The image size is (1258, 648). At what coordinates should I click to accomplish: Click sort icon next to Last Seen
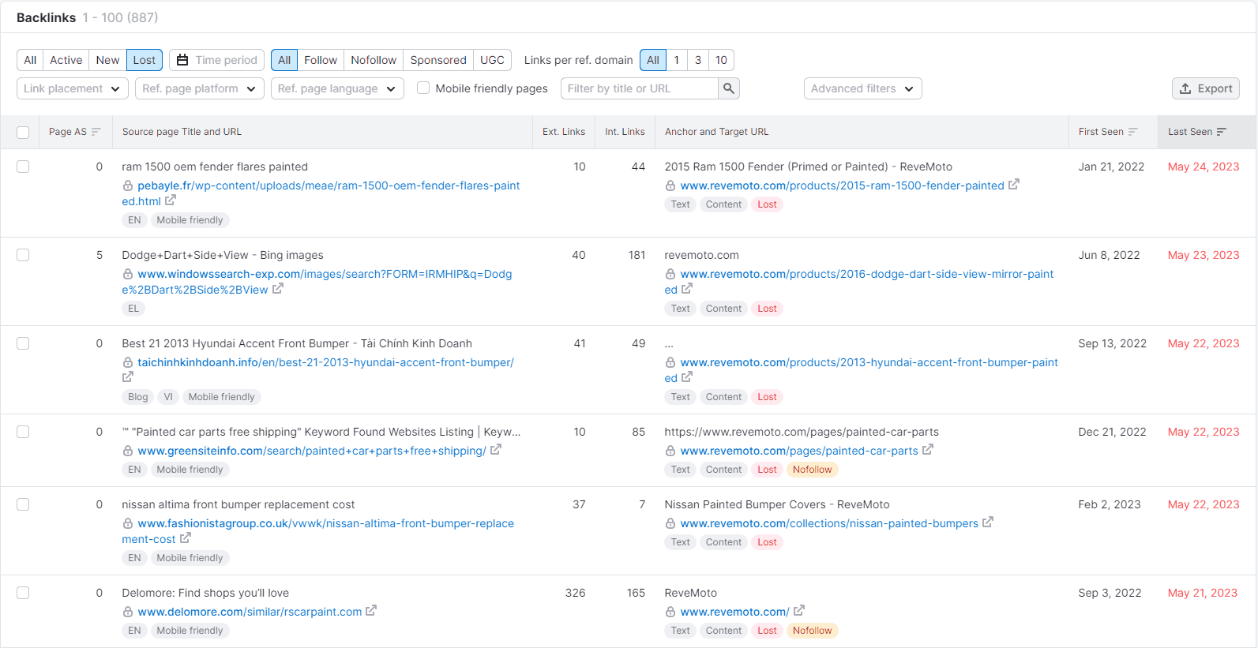pos(1222,132)
